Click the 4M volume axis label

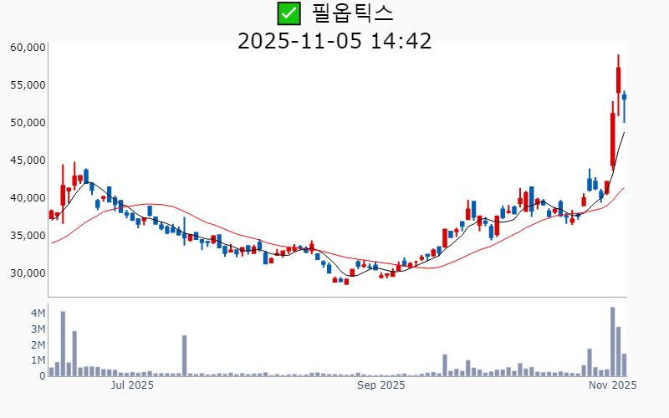point(38,313)
